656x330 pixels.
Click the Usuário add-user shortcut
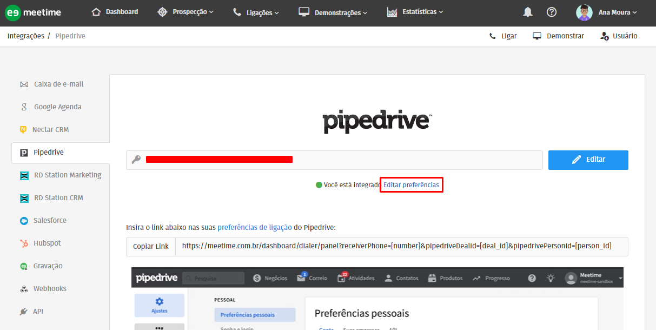[619, 36]
